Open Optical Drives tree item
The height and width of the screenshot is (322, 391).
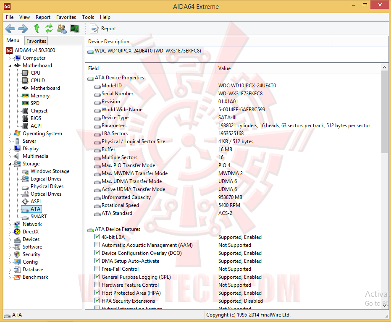click(46, 194)
